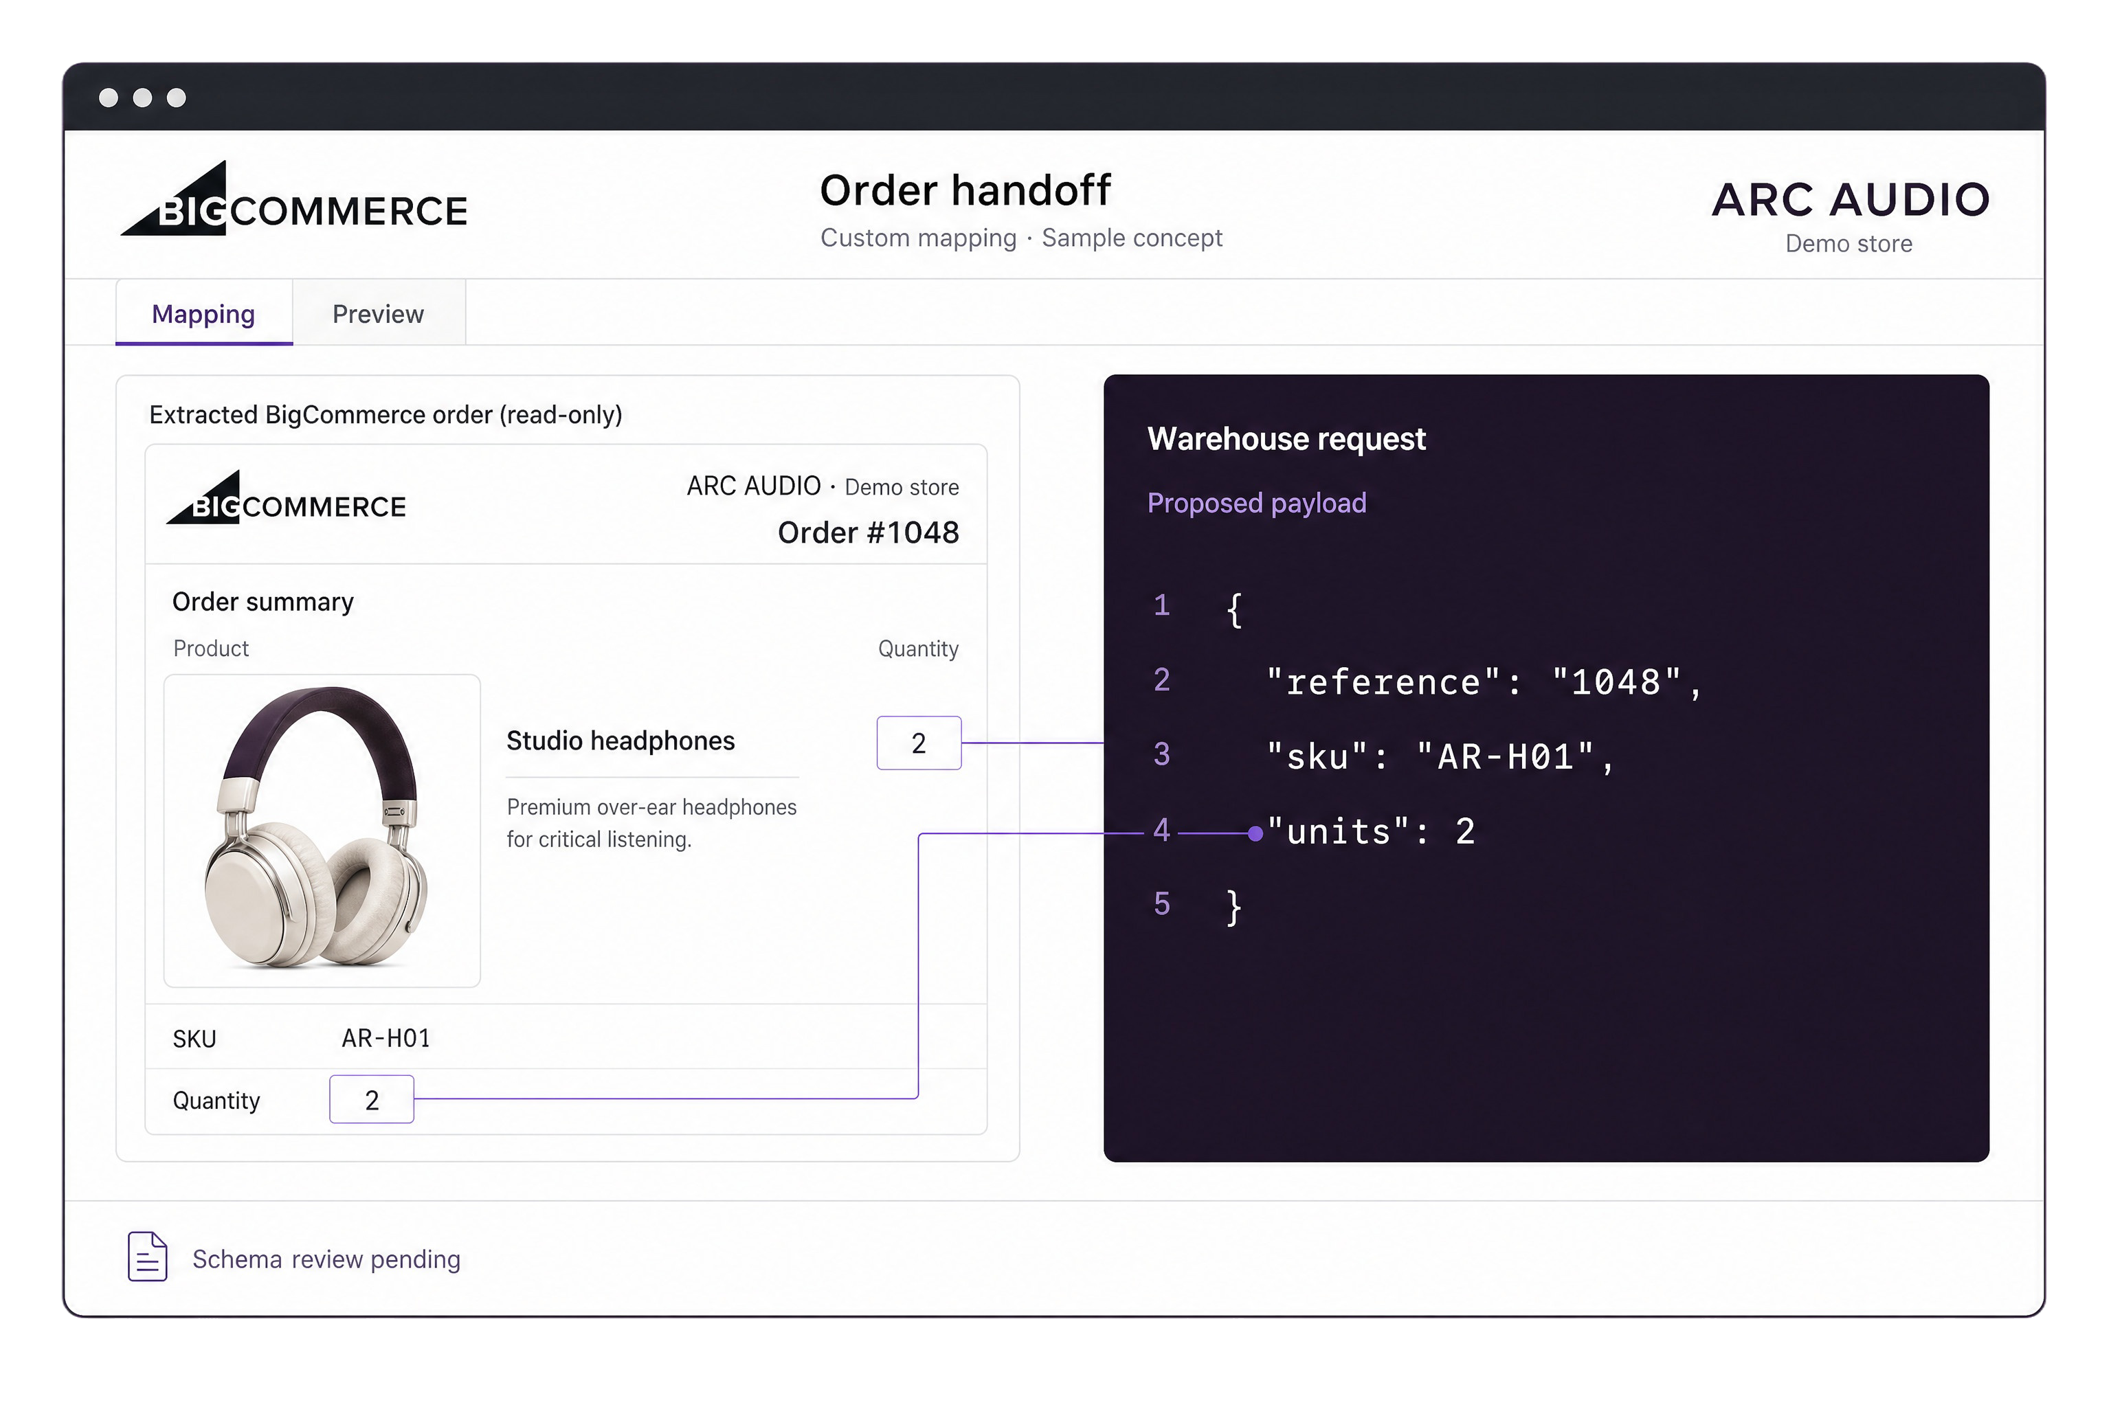Click the "Schema review pending" status text
This screenshot has width=2111, height=1407.
coord(326,1259)
